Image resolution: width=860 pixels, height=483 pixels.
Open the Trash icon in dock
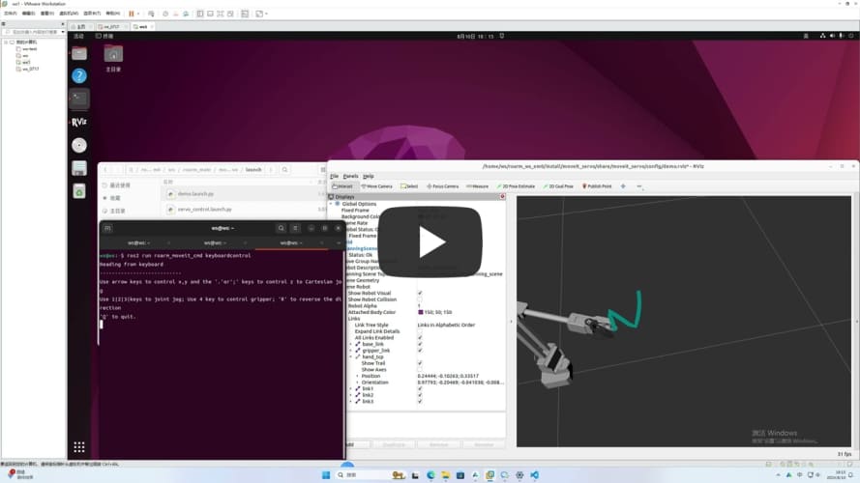79,191
